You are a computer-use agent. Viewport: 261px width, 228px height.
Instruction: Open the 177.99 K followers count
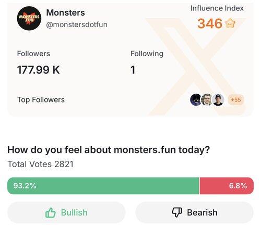click(x=39, y=70)
